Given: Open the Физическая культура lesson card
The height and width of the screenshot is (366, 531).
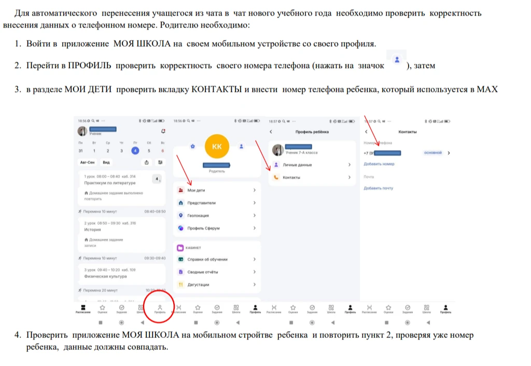Looking at the screenshot, I should point(121,274).
